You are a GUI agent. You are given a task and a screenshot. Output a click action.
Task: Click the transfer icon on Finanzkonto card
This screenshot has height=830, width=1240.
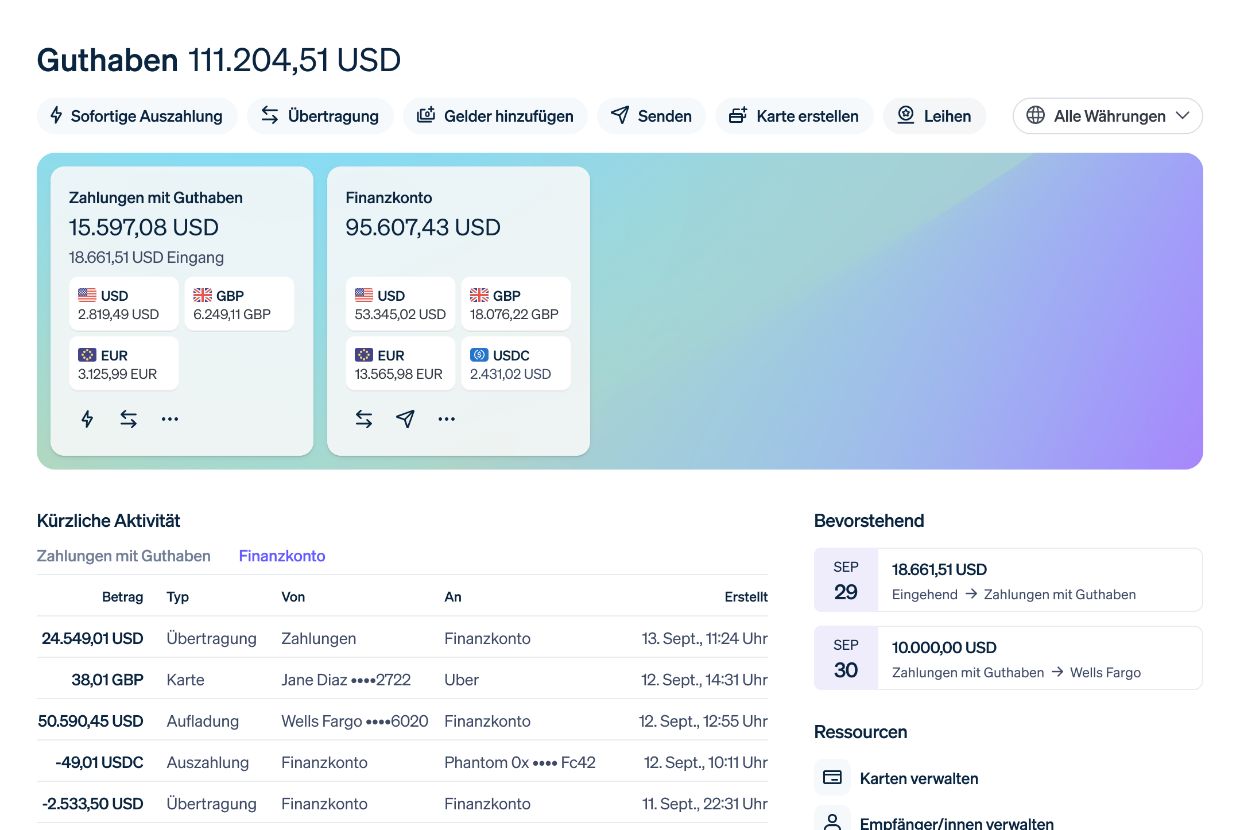(x=363, y=419)
